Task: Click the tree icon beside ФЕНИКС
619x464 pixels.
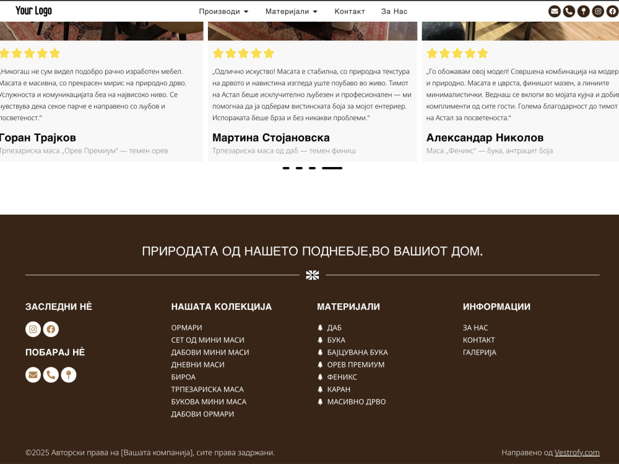Action: pyautogui.click(x=320, y=377)
